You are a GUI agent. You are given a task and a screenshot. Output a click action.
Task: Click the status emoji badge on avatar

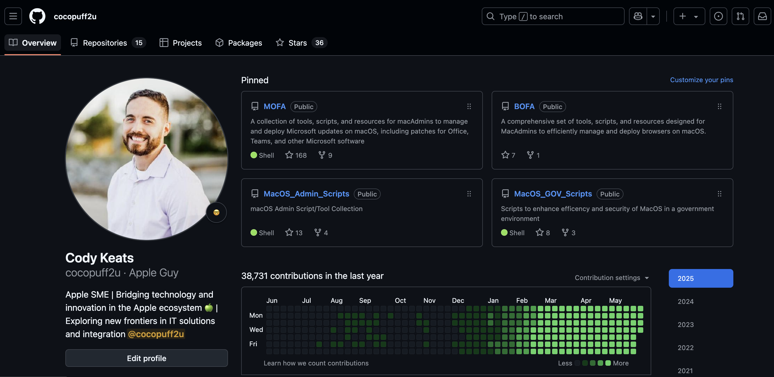tap(216, 213)
